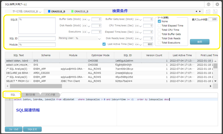Click Buffer Gets (block) value field
This screenshot has width=223, height=134.
(96, 19)
